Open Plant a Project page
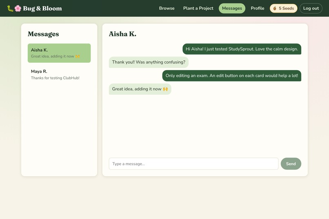This screenshot has height=219, width=329. click(x=198, y=9)
